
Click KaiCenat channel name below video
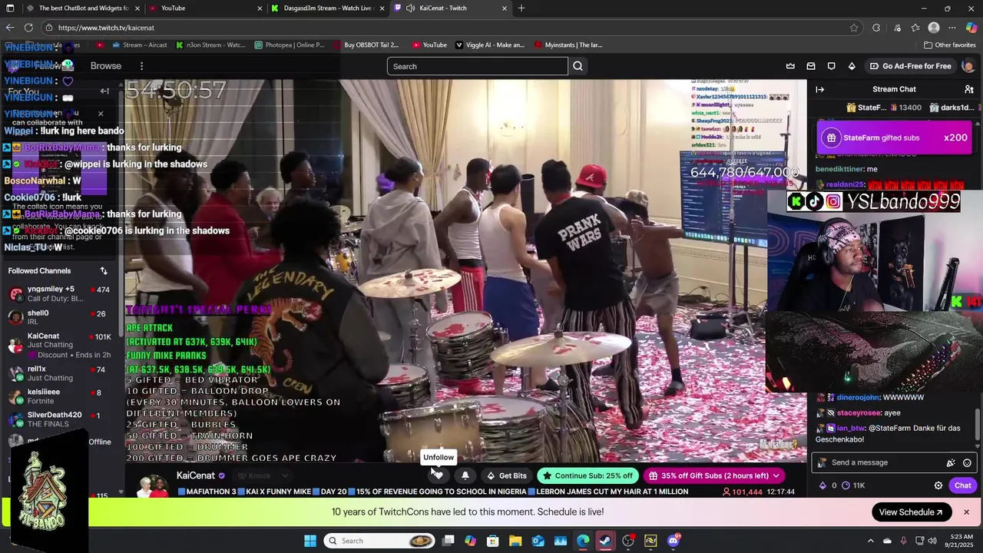point(196,475)
